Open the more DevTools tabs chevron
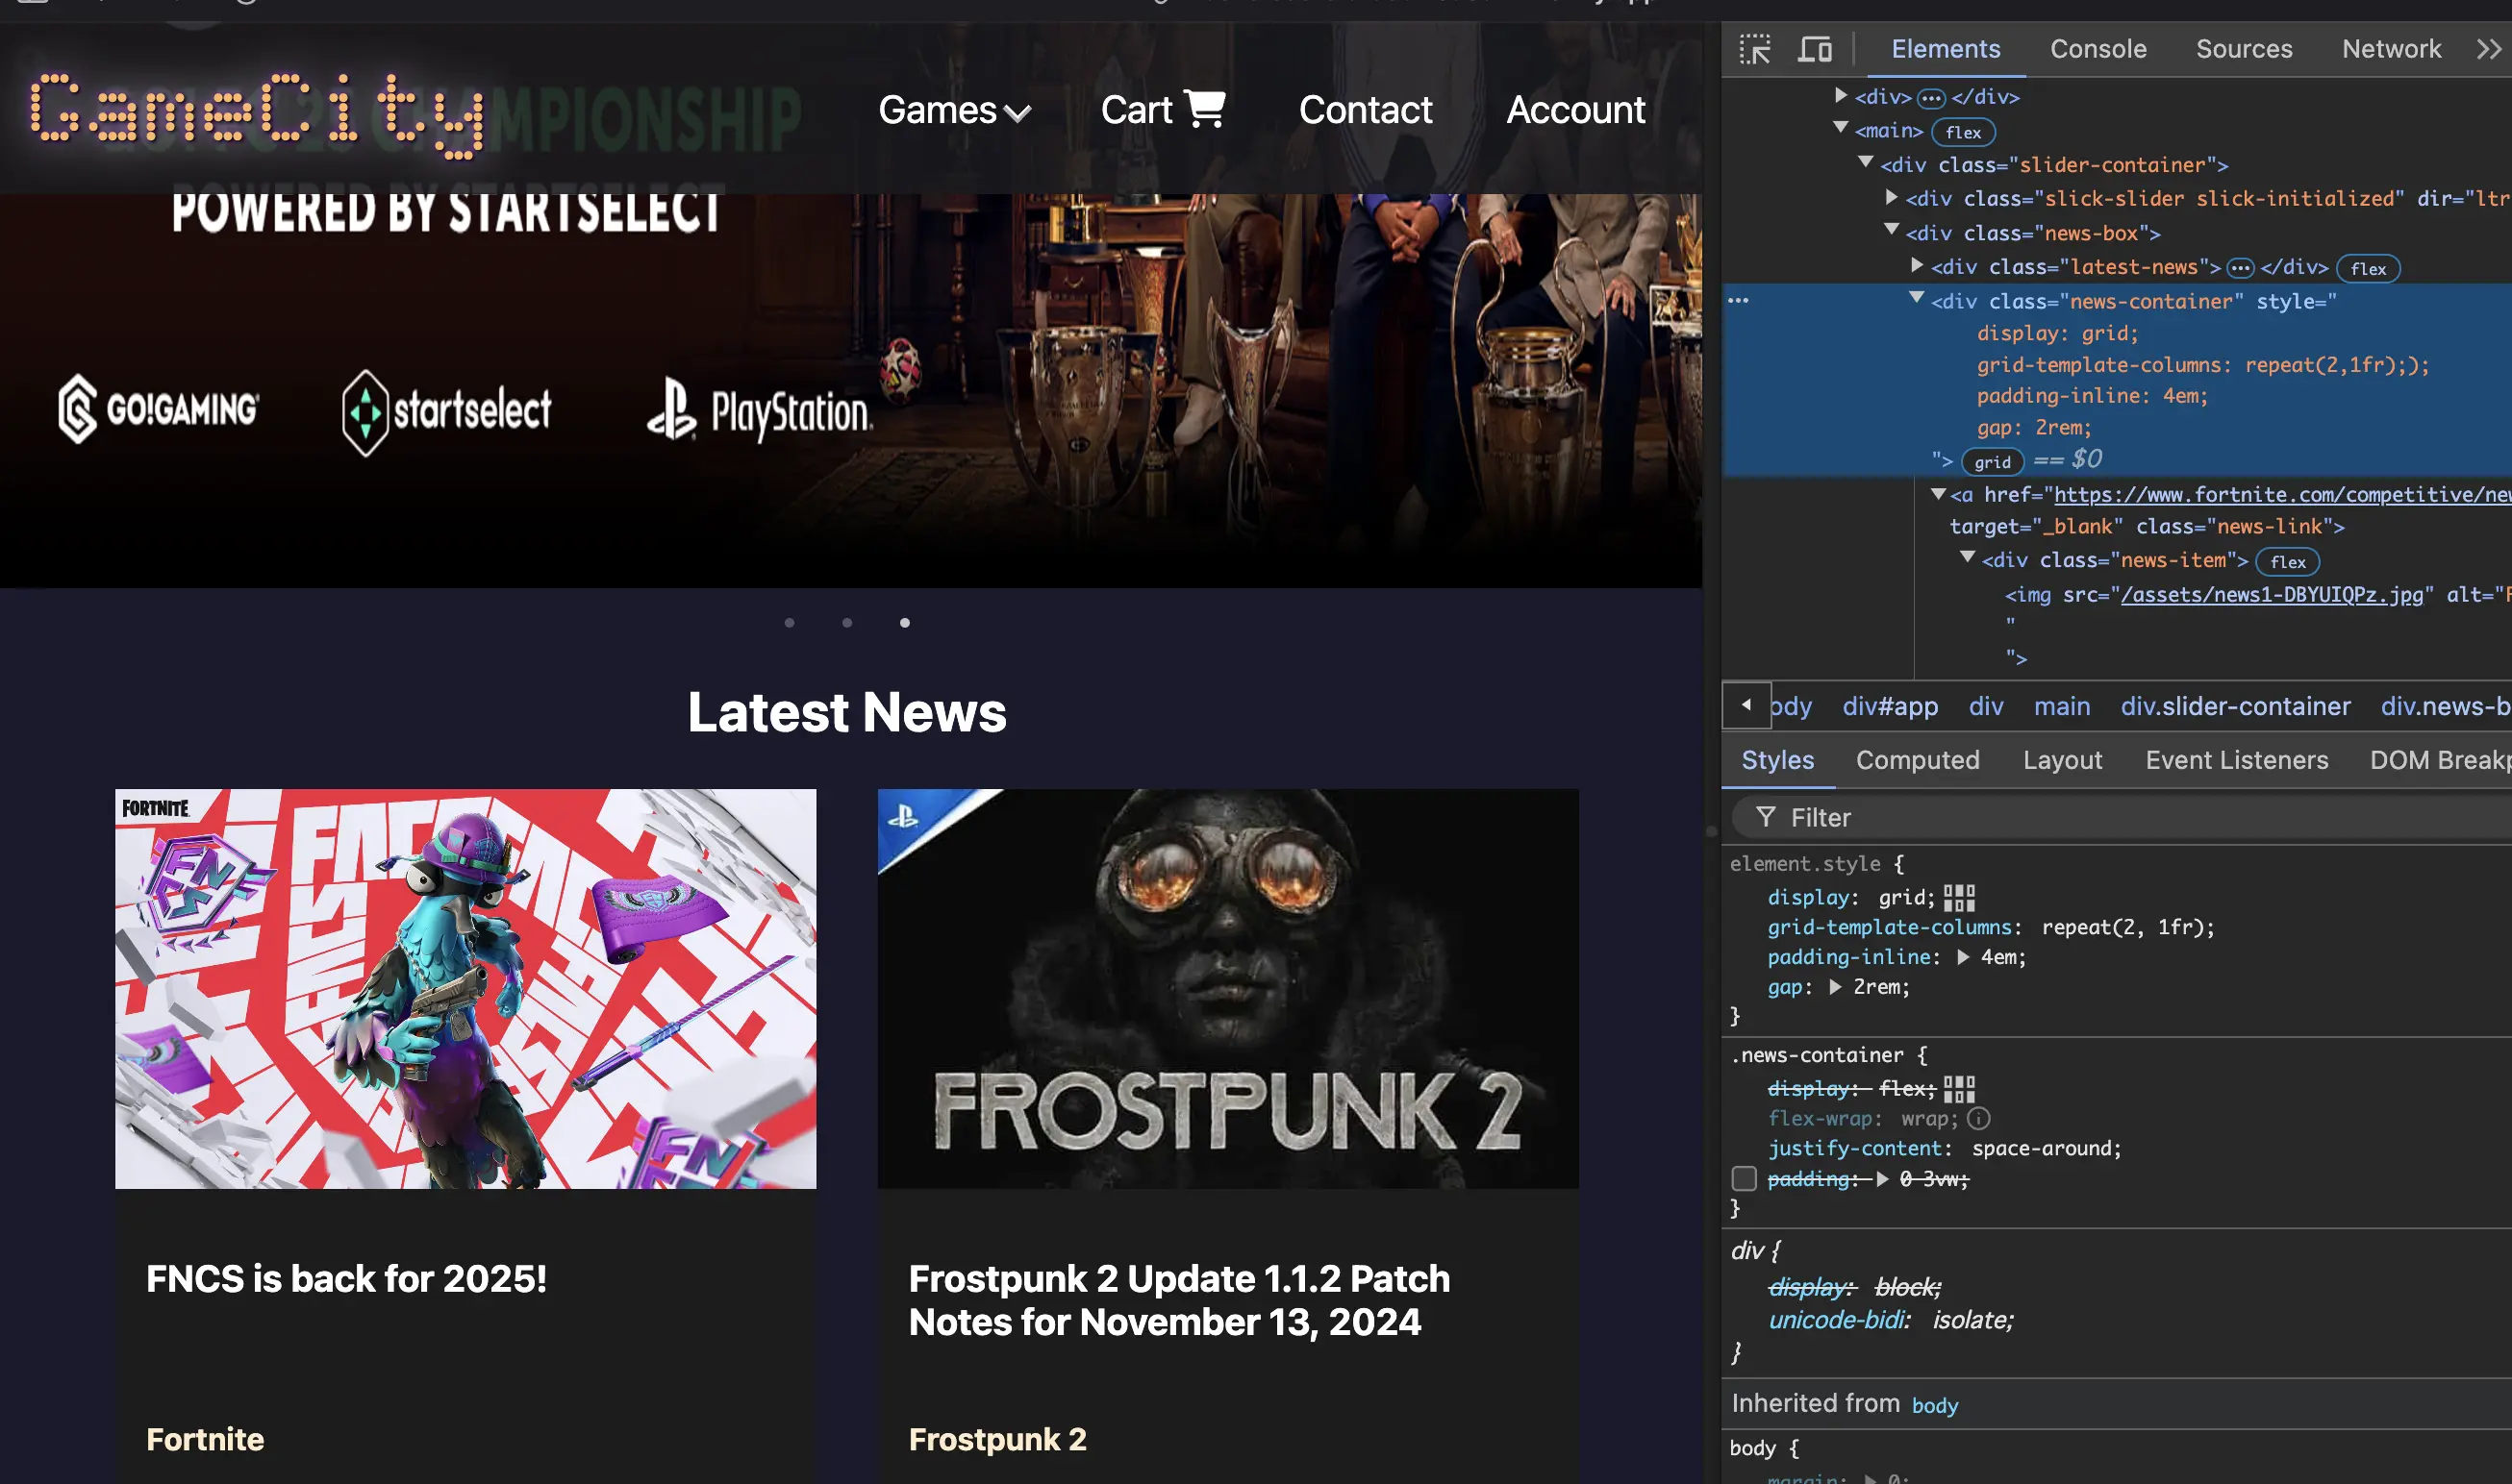Viewport: 2512px width, 1484px height. point(2488,49)
